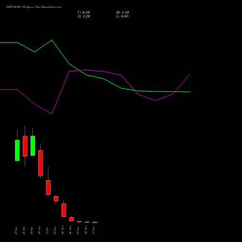Click the "10 Nov" date axis label
The height and width of the screenshot is (242, 242).
[x=86, y=230]
